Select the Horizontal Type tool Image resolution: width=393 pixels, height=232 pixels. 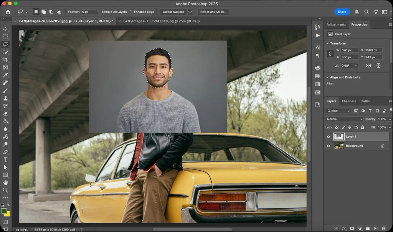point(5,160)
